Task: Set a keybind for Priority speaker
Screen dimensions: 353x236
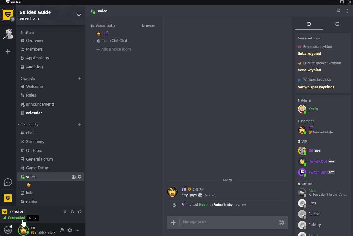Action: (x=309, y=70)
